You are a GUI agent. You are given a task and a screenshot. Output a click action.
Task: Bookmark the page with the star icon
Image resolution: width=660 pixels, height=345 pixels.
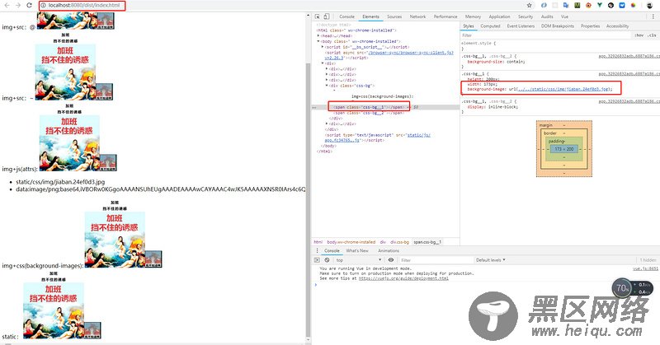(x=529, y=6)
